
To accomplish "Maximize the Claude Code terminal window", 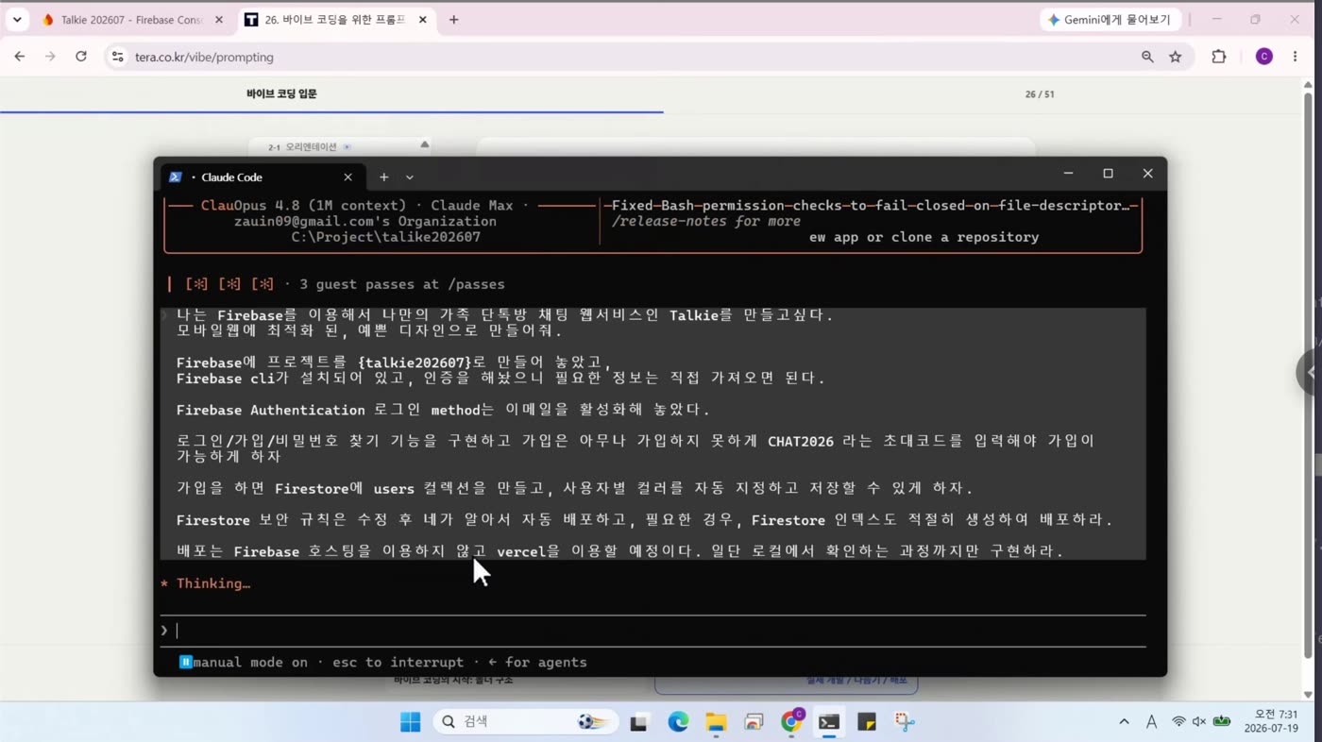I will (x=1108, y=174).
